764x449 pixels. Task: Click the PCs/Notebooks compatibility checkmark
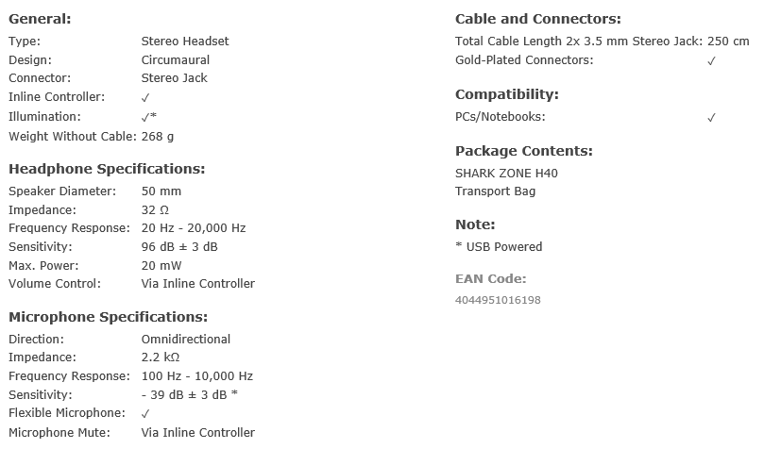click(x=711, y=117)
